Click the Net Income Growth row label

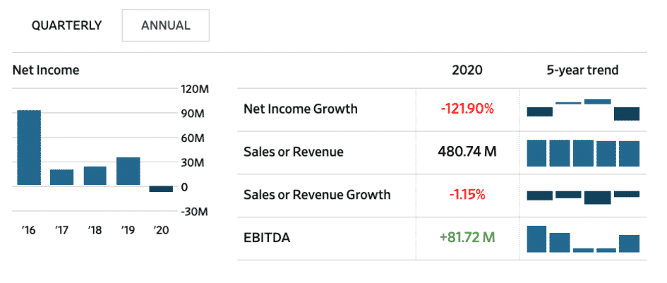(x=300, y=109)
